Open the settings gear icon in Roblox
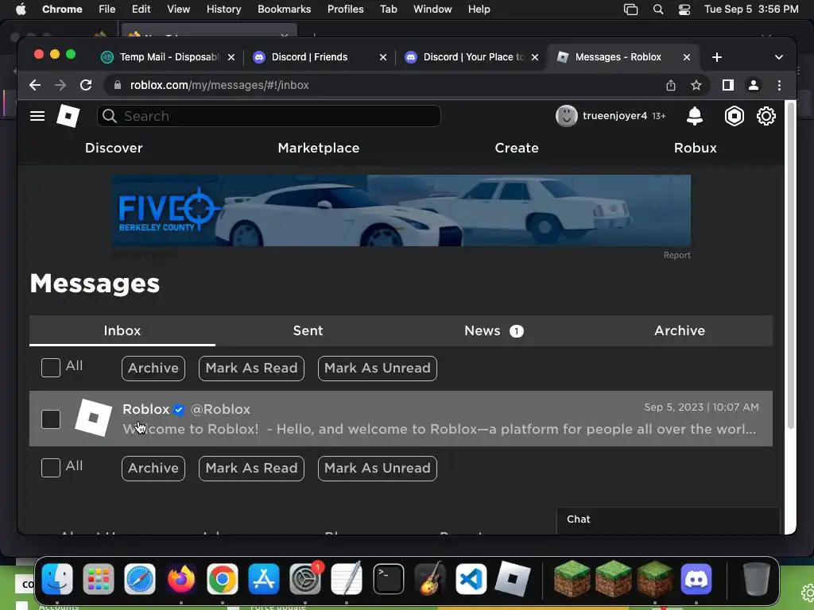This screenshot has height=610, width=814. tap(766, 116)
